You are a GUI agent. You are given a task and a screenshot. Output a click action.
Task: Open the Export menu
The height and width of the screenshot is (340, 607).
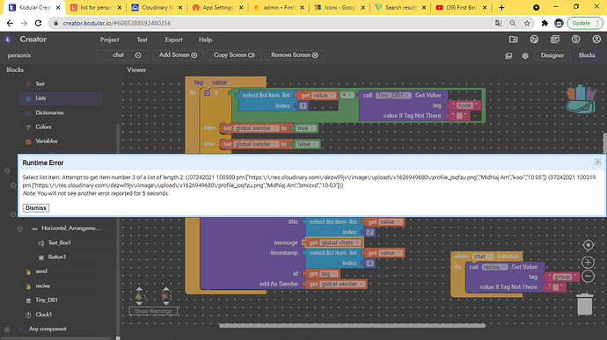tap(173, 40)
